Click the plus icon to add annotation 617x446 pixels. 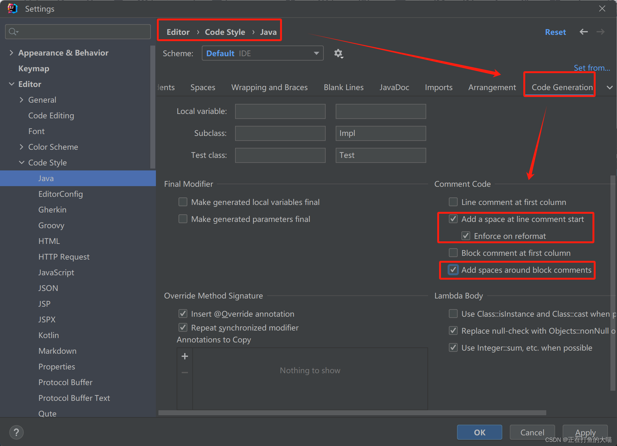(x=185, y=356)
